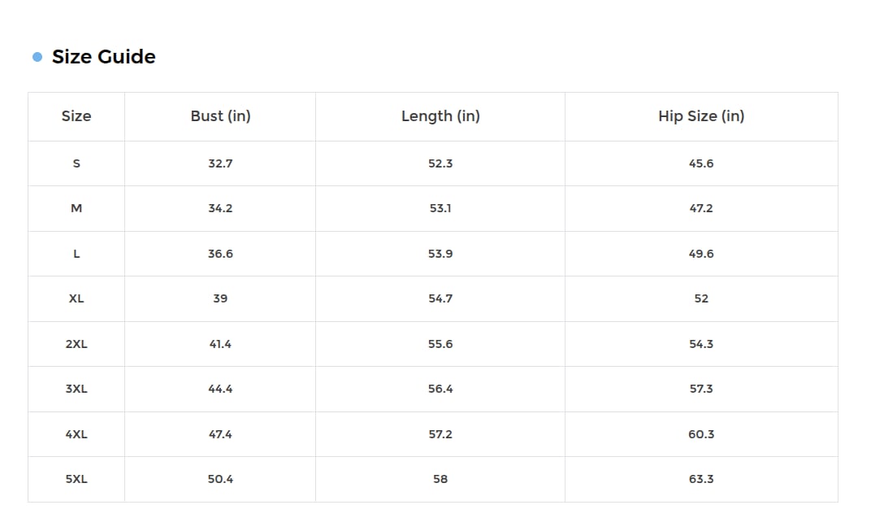Select the 2XL size row label
The height and width of the screenshot is (518, 871).
click(x=76, y=344)
